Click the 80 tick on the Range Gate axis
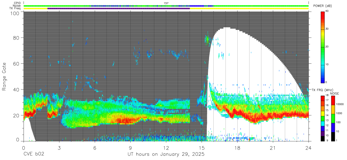 click(16, 38)
